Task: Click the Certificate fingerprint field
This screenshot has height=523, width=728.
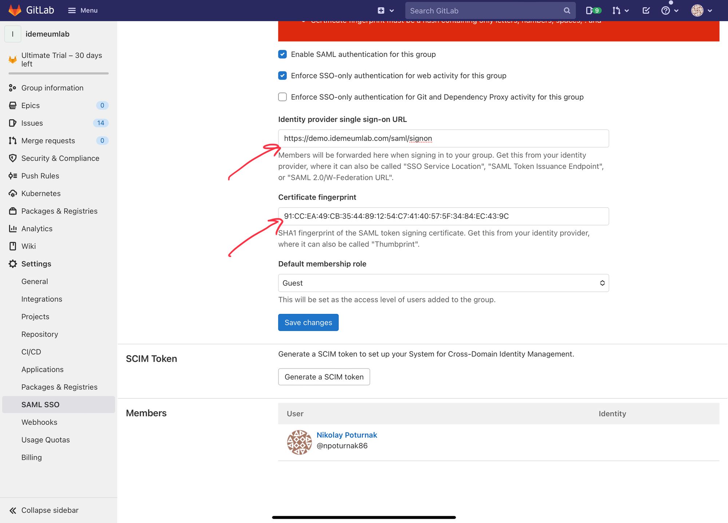Action: pos(443,216)
